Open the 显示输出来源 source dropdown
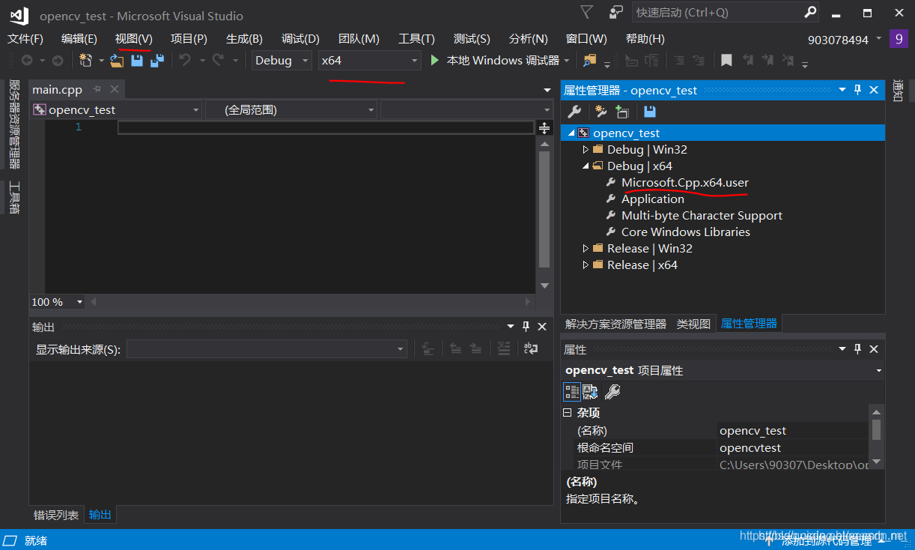Viewport: 915px width, 550px height. tap(267, 348)
